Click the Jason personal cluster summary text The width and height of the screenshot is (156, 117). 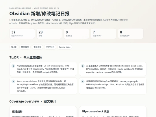45,86
